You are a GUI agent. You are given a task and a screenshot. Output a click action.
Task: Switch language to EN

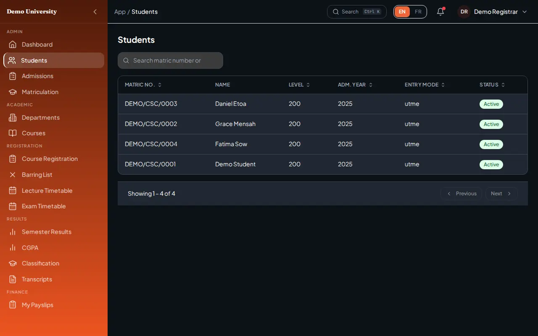(402, 12)
